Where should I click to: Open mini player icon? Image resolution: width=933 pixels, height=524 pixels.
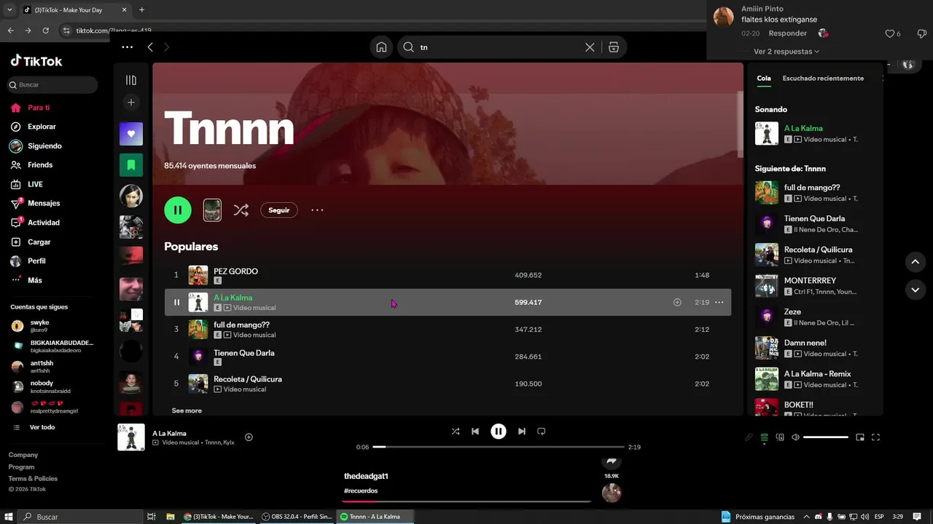[860, 437]
